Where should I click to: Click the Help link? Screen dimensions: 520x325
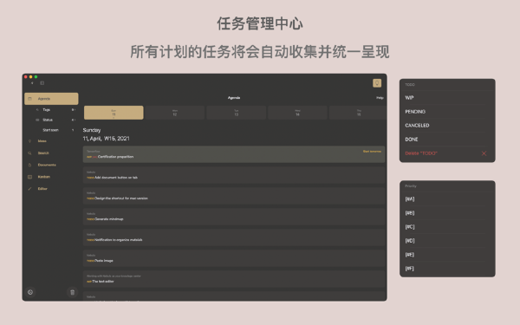(x=380, y=98)
